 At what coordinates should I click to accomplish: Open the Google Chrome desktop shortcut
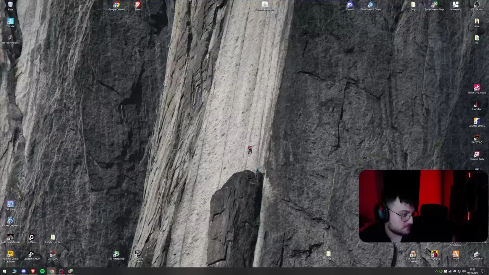(117, 6)
